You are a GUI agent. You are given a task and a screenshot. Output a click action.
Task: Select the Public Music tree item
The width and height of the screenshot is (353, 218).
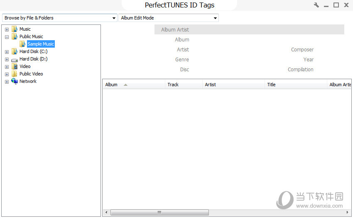click(x=31, y=36)
